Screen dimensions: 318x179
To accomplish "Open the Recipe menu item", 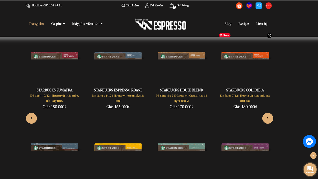I will click(243, 24).
